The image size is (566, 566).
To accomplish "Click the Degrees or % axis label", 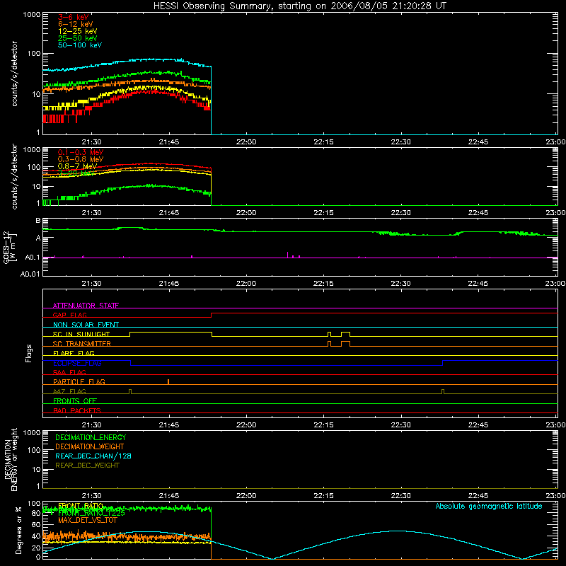I will click(x=18, y=530).
